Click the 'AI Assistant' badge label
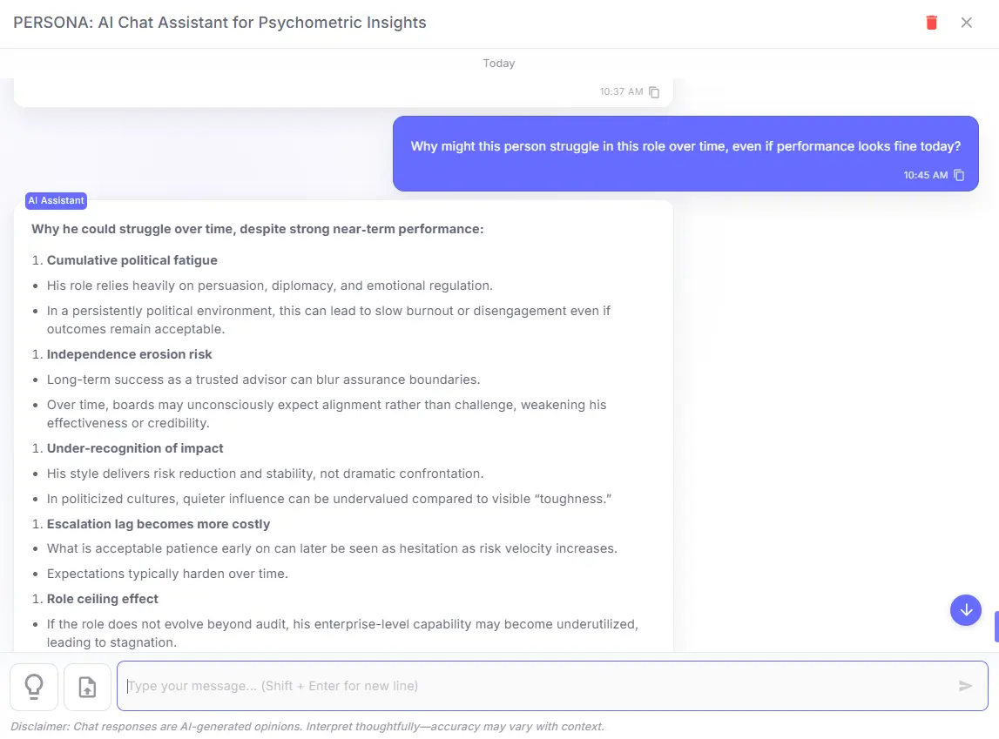This screenshot has height=739, width=999. (x=56, y=200)
